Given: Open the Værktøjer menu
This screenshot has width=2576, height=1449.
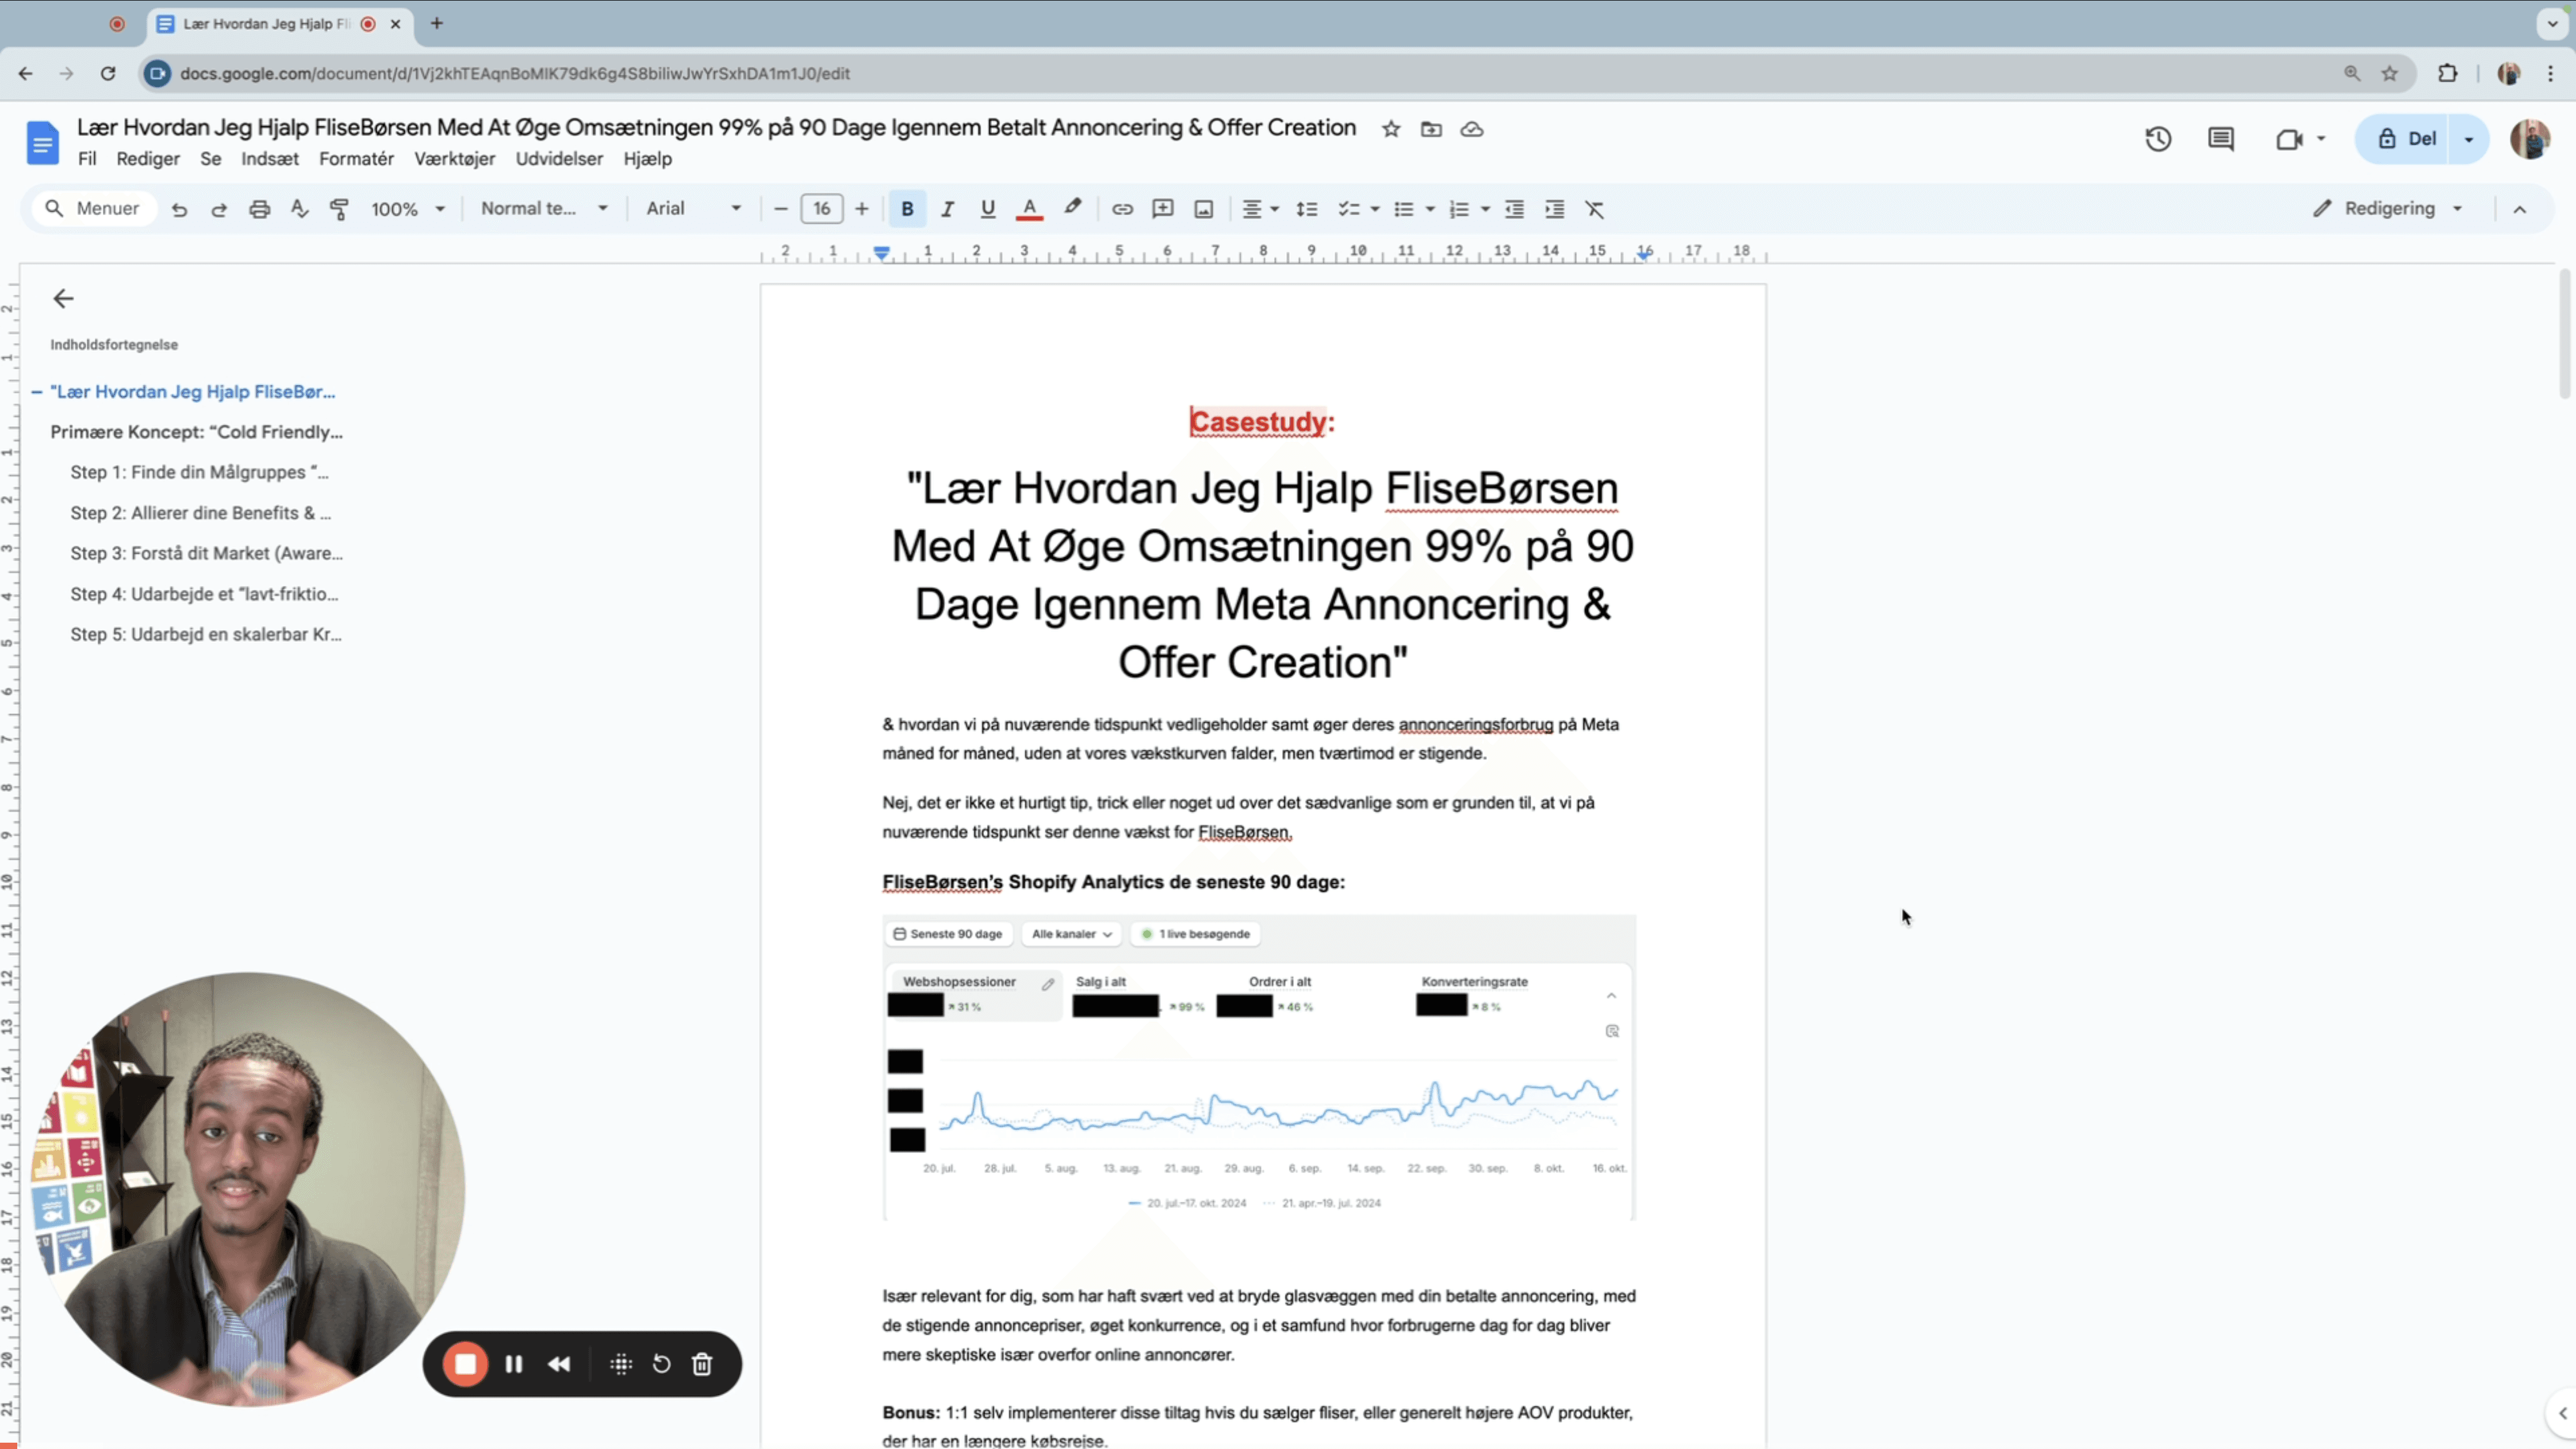Looking at the screenshot, I should [455, 159].
